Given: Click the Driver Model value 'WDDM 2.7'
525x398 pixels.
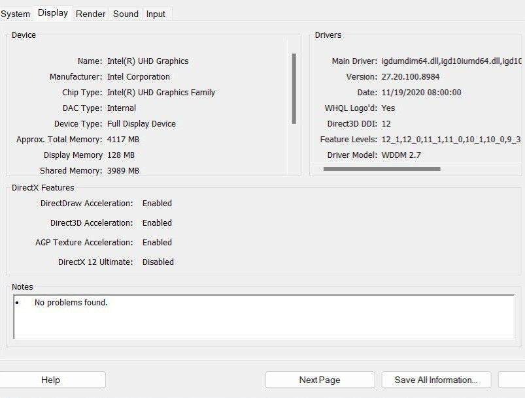Looking at the screenshot, I should (401, 155).
